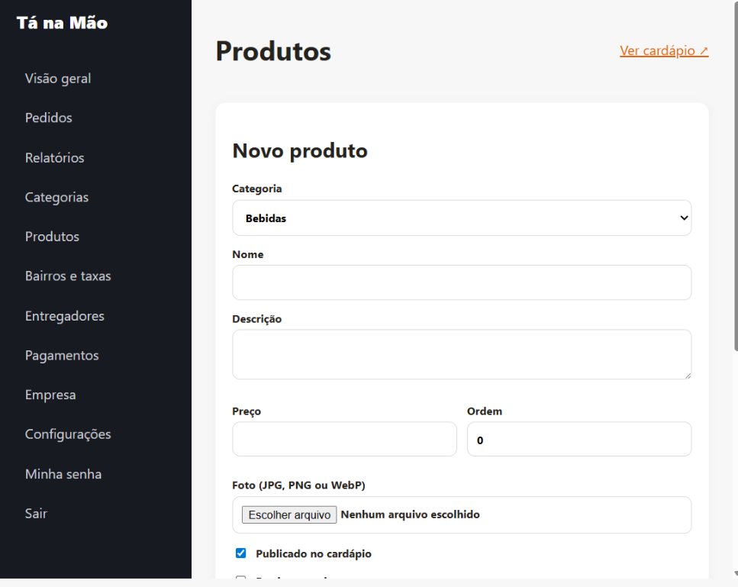Open Bairros e taxas page
This screenshot has height=587, width=738.
coord(68,276)
